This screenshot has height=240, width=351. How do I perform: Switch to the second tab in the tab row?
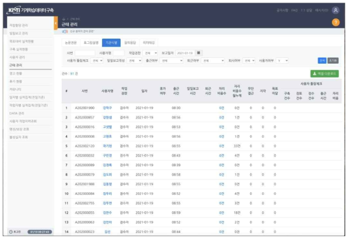tap(91, 43)
